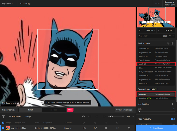Select the Medium preview size tab

tap(54, 110)
